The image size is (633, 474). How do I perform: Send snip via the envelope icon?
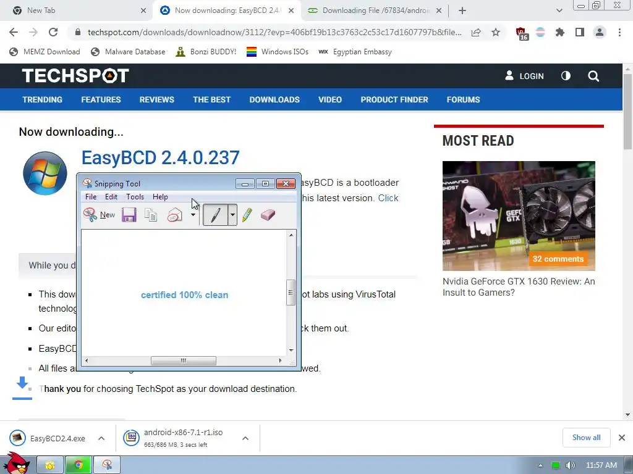click(175, 215)
